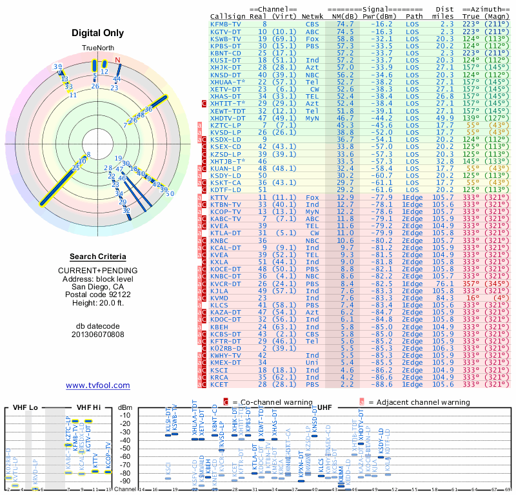Screen dimensions: 516x495
Task: Click the Postal code 92122 text
Action: tap(98, 295)
